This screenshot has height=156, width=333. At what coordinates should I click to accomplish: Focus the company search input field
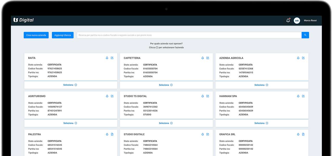189,35
